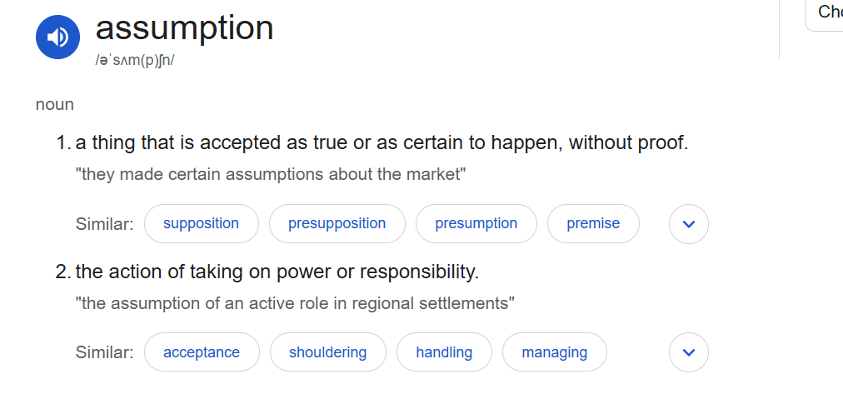This screenshot has width=843, height=399.
Task: Click the 'taking on power or responsibility' definition
Action: pos(277,272)
